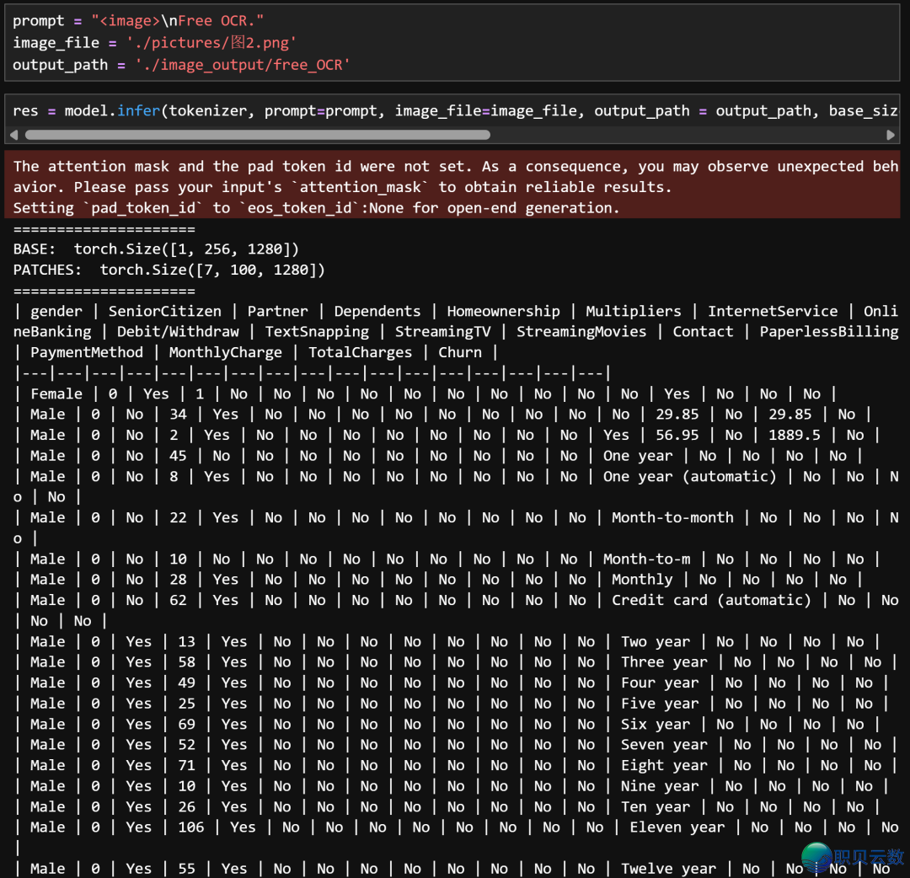Click the PaymentMethod column header text
Viewport: 910px width, 878px height.
(x=87, y=352)
